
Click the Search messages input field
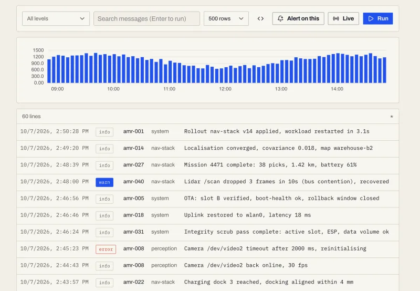(x=146, y=18)
